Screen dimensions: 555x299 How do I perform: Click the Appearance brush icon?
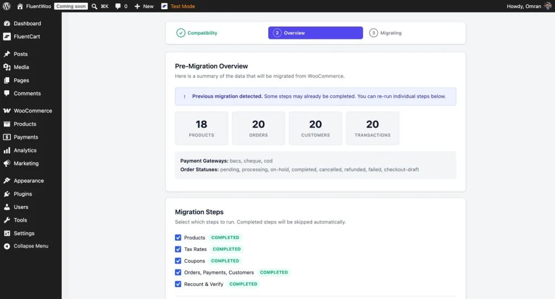(7, 181)
